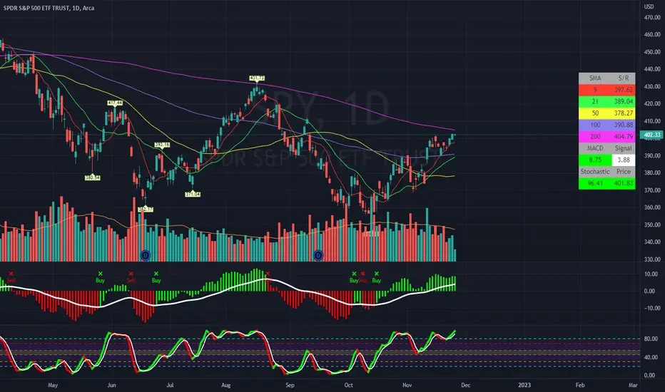Click the 431.73 pivot high label
The height and width of the screenshot is (392, 665).
point(257,78)
